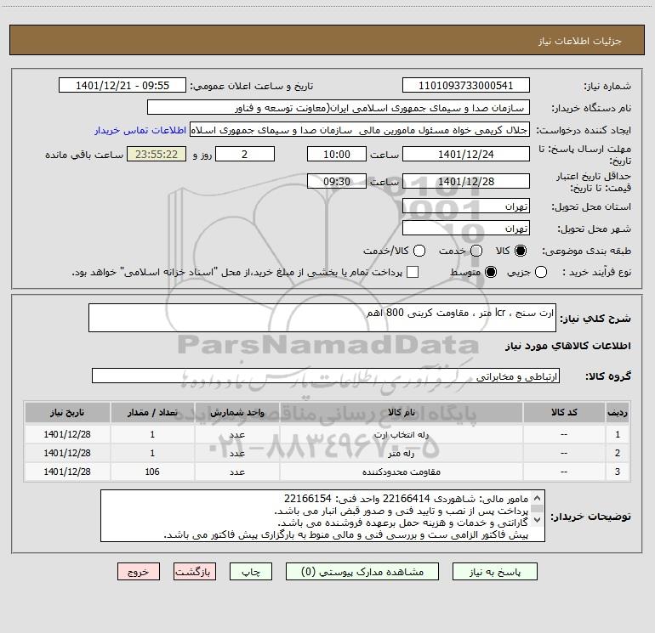Choose the جزیی purchase type radio
655x633 pixels.
pos(541,272)
